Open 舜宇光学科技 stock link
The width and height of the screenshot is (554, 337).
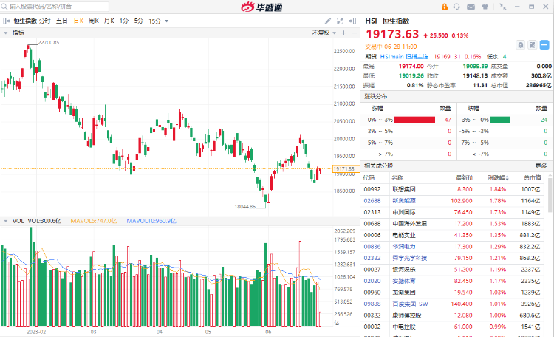pyautogui.click(x=409, y=258)
